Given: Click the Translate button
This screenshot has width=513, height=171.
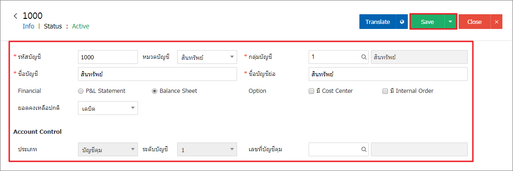Looking at the screenshot, I should tap(377, 22).
